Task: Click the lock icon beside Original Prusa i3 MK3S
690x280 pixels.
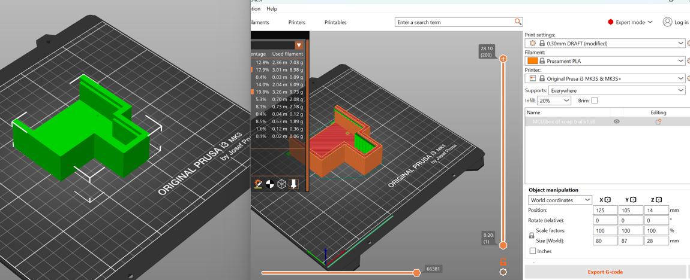Action: click(542, 78)
